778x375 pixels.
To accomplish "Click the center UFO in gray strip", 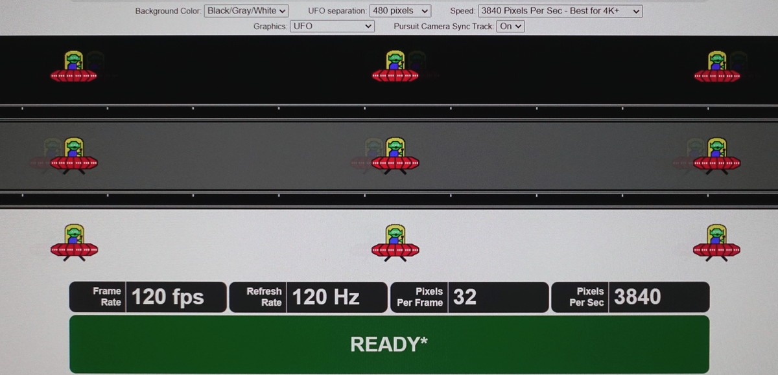I will (395, 155).
